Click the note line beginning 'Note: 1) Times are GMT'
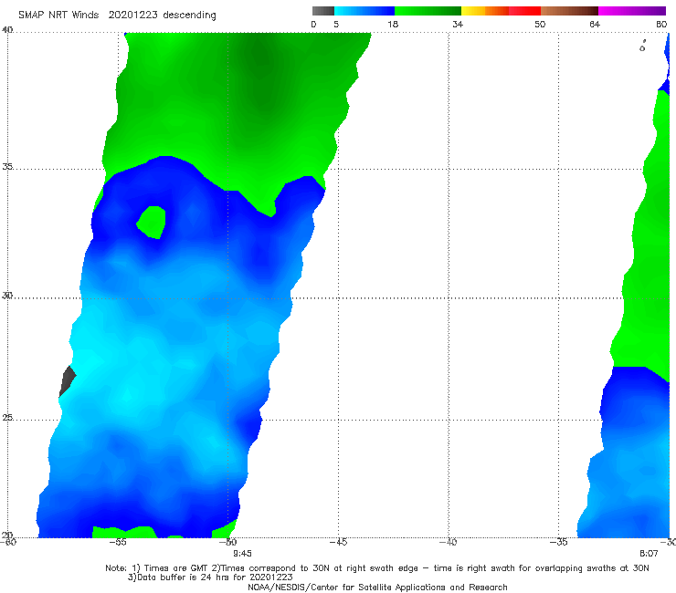The width and height of the screenshot is (676, 593). (376, 568)
